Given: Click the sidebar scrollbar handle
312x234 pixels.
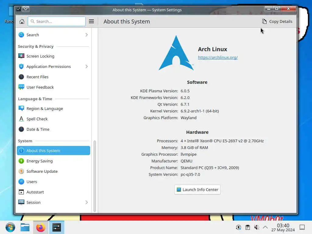Looking at the screenshot, I should [95, 176].
